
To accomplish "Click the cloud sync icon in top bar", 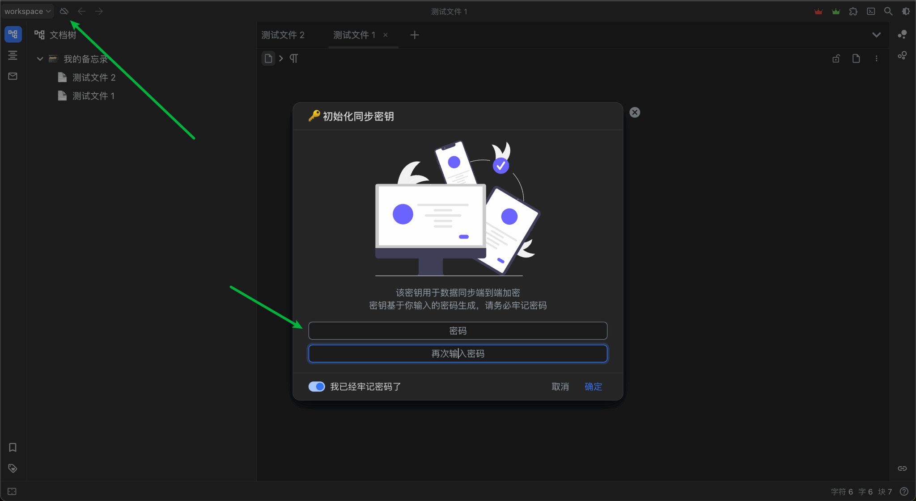I will pos(64,11).
